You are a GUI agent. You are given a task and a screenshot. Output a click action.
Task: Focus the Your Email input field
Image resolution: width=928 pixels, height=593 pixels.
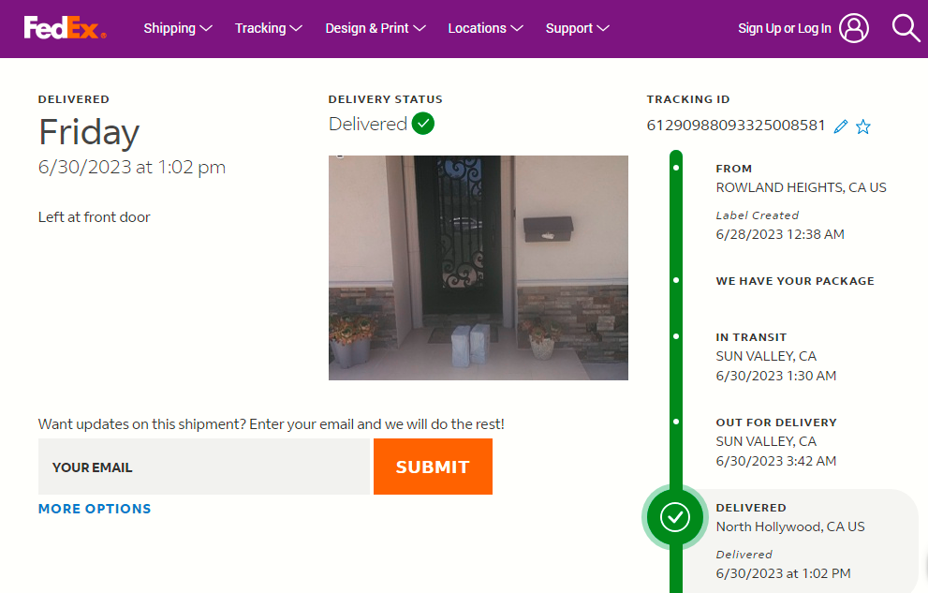204,467
